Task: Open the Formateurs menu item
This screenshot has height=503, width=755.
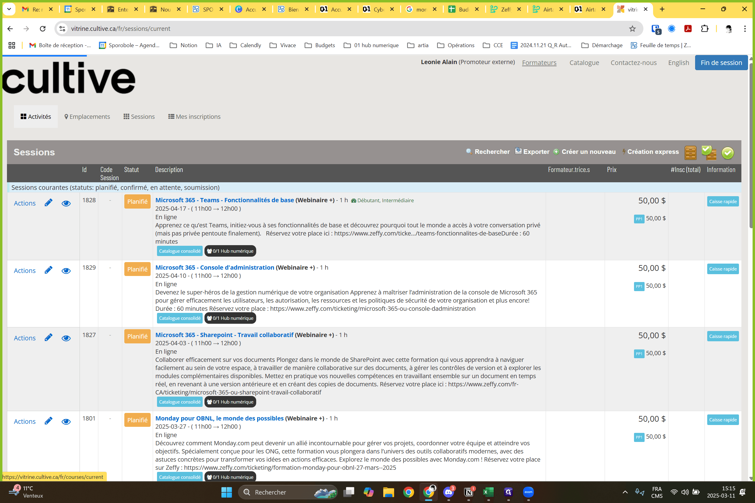Action: pos(539,63)
